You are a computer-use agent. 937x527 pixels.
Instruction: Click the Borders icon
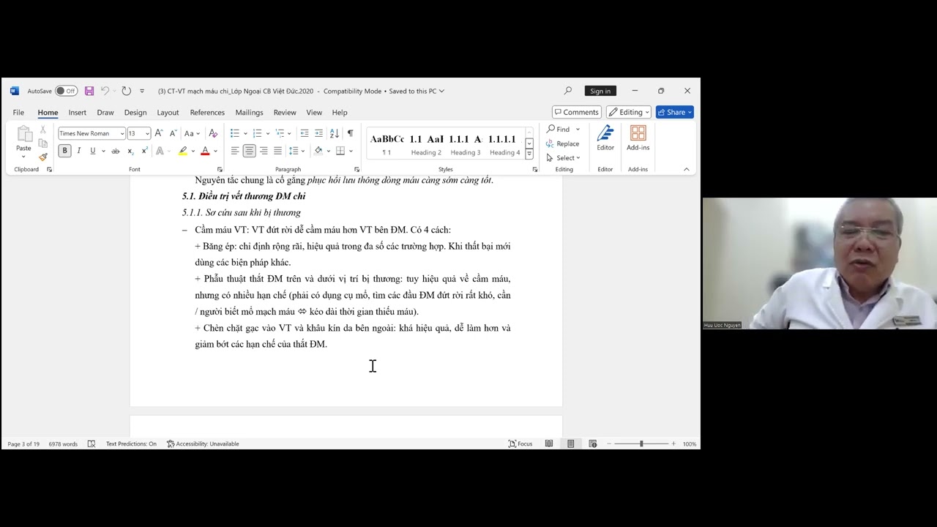(340, 151)
